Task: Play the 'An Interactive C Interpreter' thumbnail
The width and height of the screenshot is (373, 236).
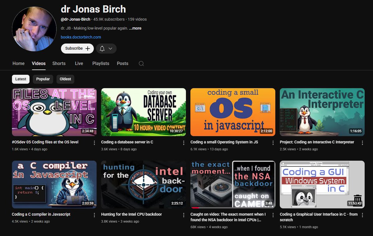Action: tap(322, 112)
